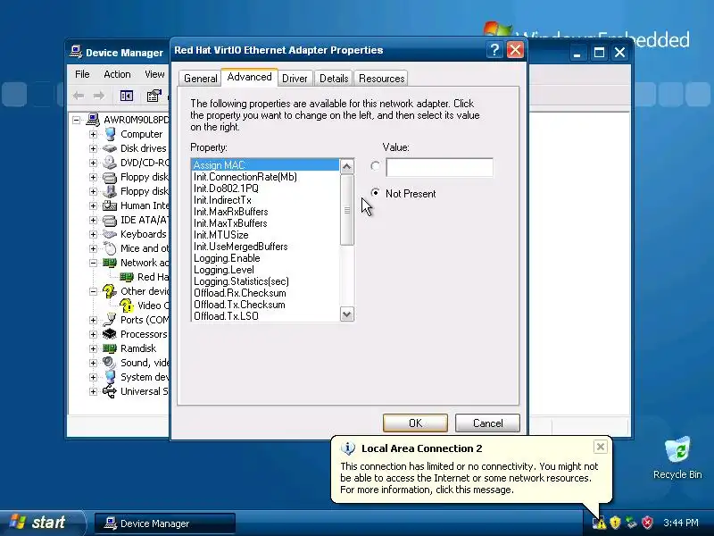
Task: Expand the Computer tree node
Action: pyautogui.click(x=93, y=134)
